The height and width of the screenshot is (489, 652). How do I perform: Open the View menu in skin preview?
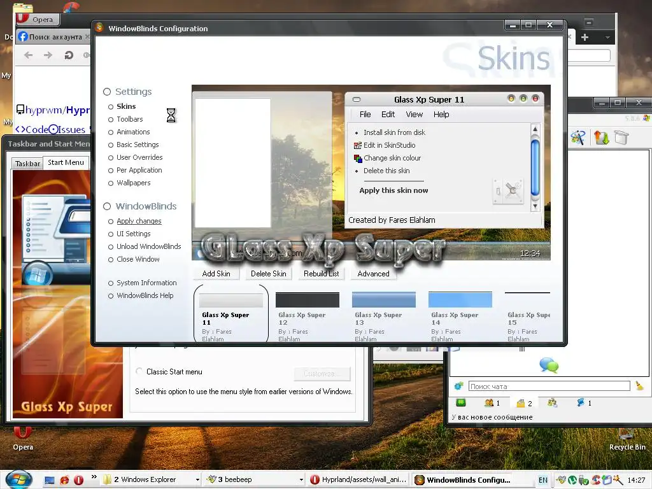coord(414,115)
